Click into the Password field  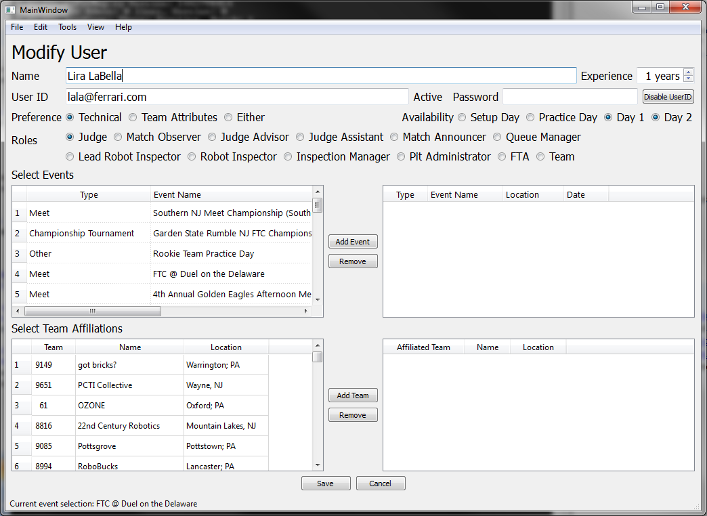570,97
